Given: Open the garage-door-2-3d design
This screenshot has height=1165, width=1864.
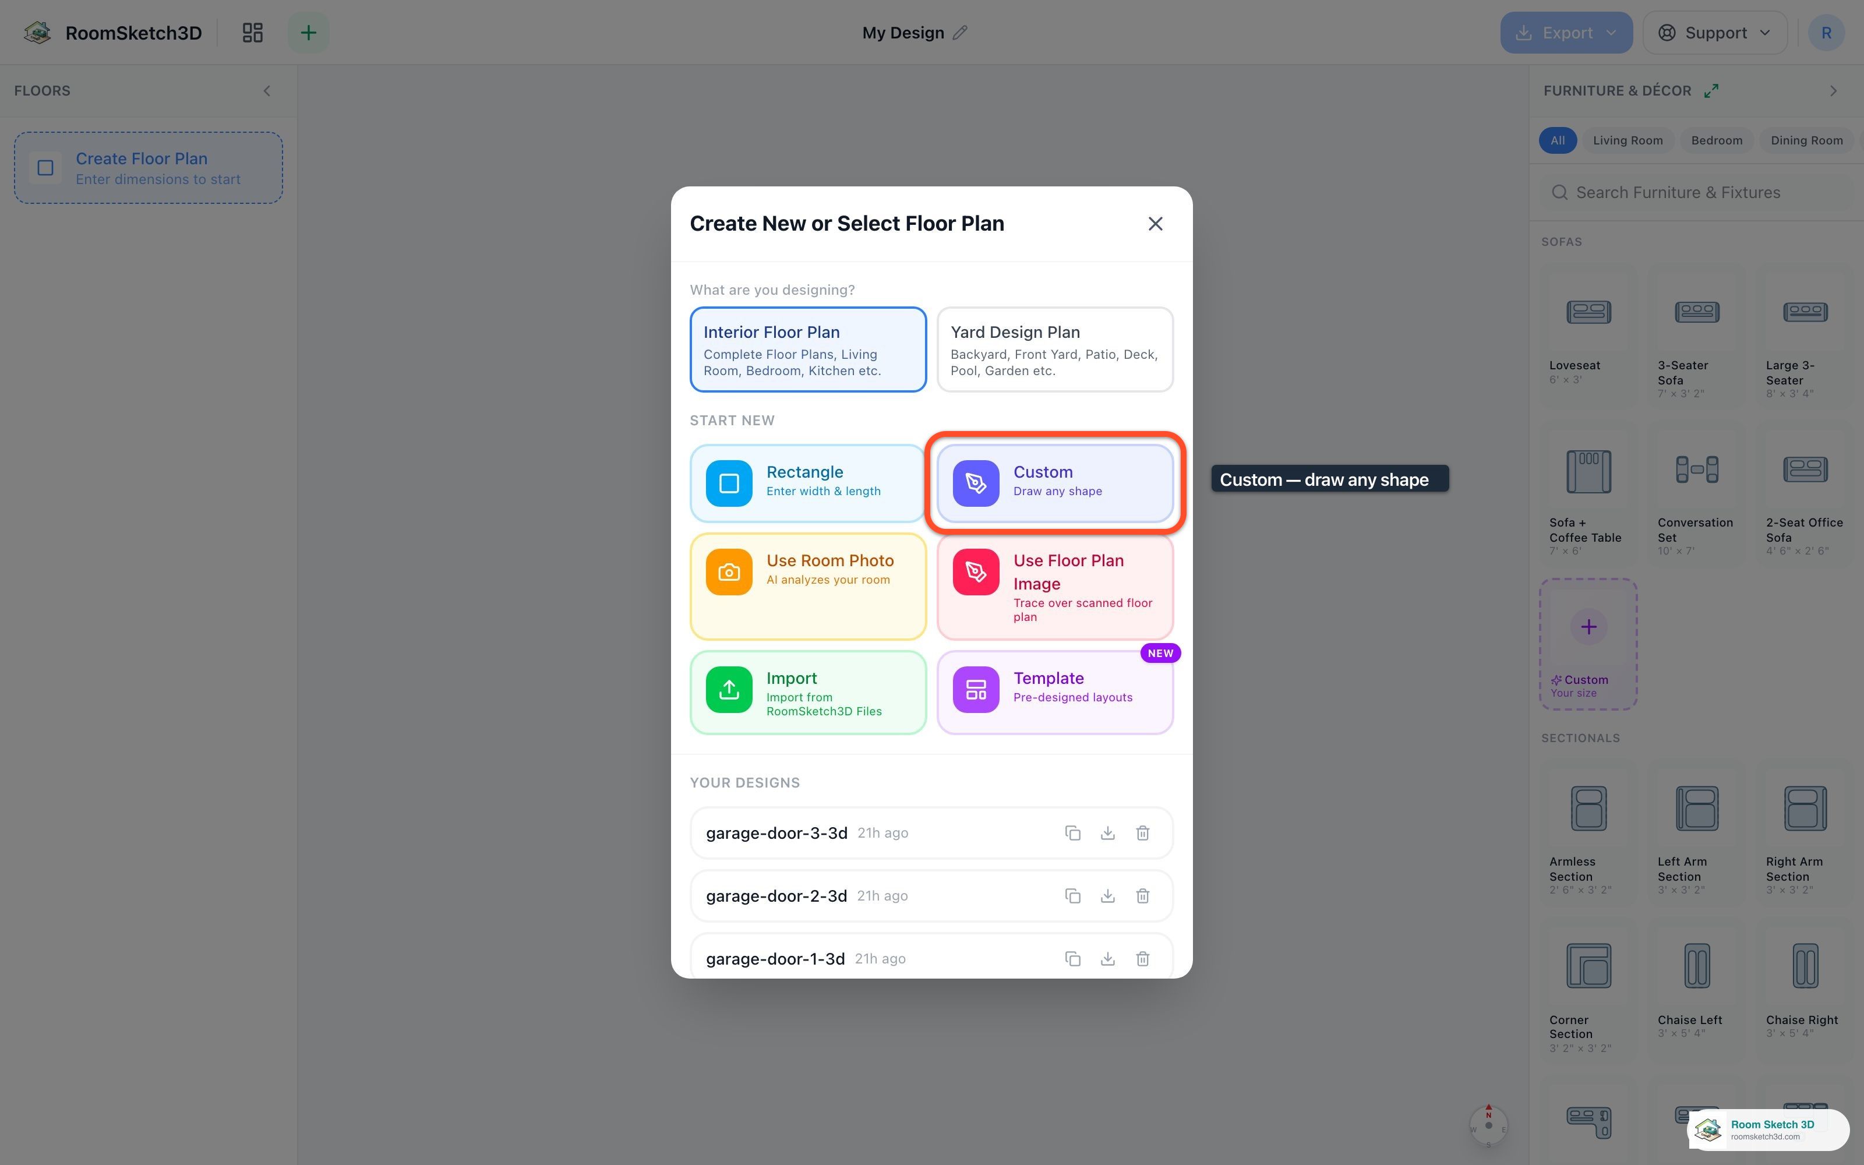Looking at the screenshot, I should (931, 896).
